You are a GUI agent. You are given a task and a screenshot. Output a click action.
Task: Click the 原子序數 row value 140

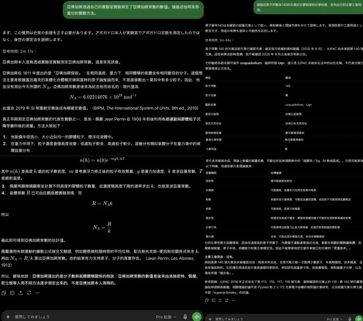[x=288, y=86]
